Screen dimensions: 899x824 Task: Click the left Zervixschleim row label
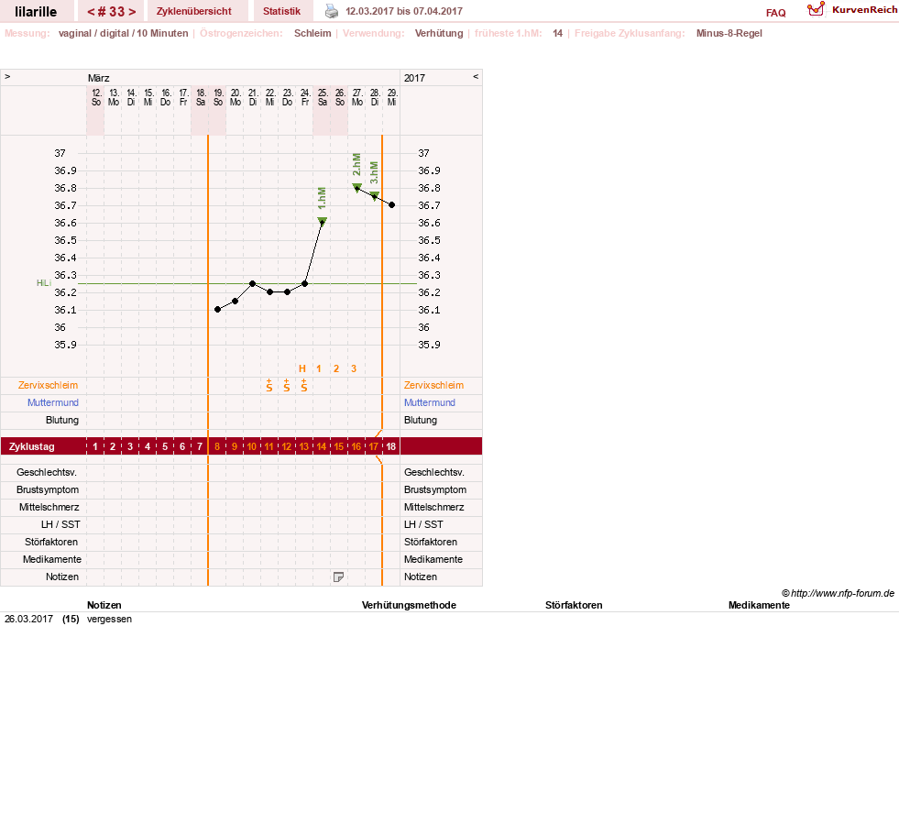tap(49, 385)
